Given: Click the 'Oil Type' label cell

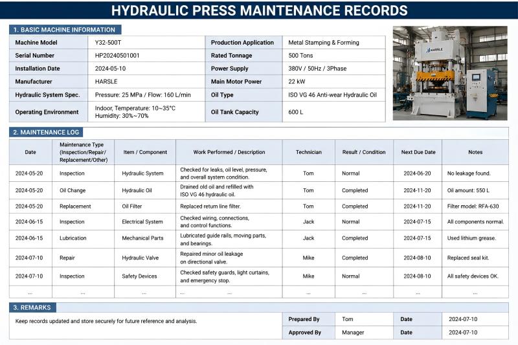Looking at the screenshot, I should pyautogui.click(x=244, y=95).
